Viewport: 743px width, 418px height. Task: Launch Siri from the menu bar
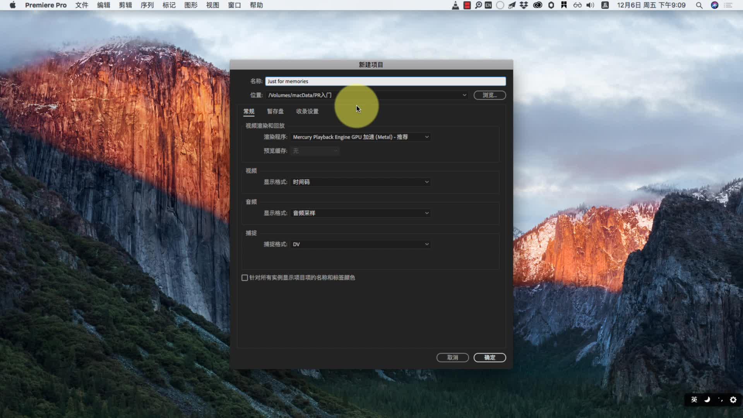[x=715, y=5]
